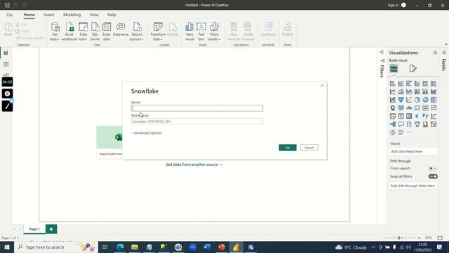Open the Help ribbon tab

coord(112,15)
